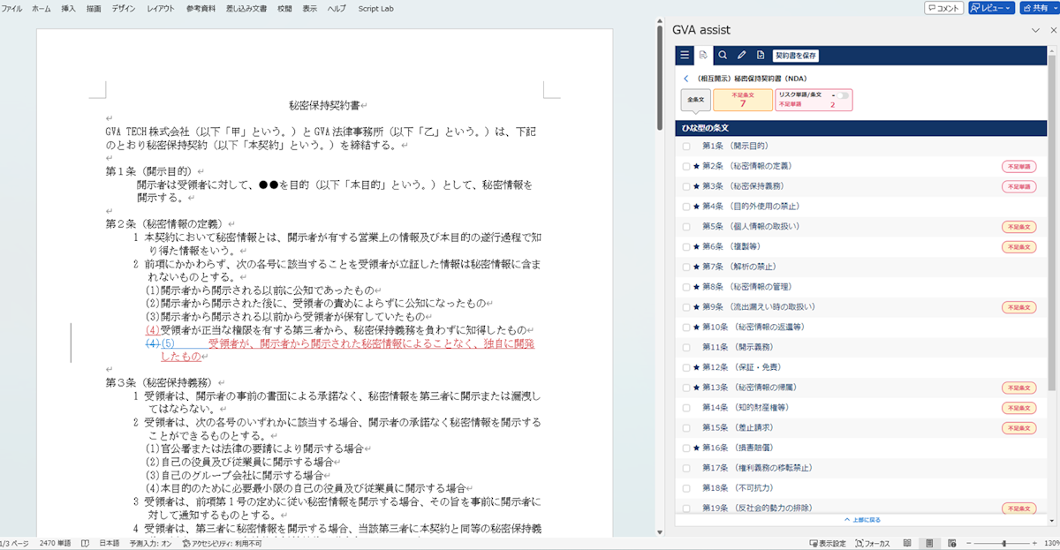Click the 第19条（反社会的勢力の排除） row
1060x550 pixels.
tap(862, 509)
